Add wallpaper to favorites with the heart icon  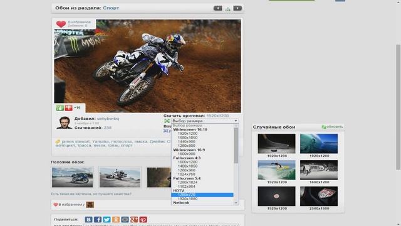61,24
